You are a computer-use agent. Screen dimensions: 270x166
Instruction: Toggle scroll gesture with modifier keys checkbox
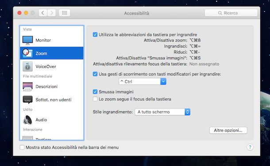(95, 74)
